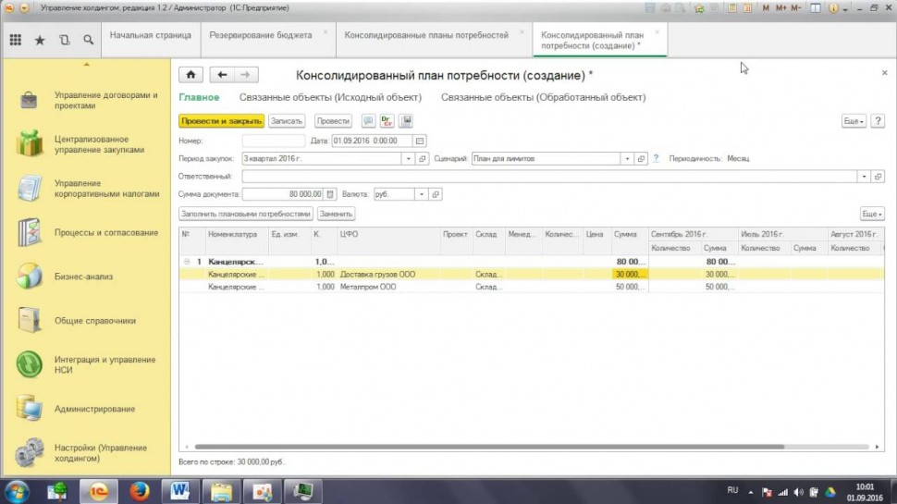Open Процессы и согласование section
897x504 pixels.
105,232
